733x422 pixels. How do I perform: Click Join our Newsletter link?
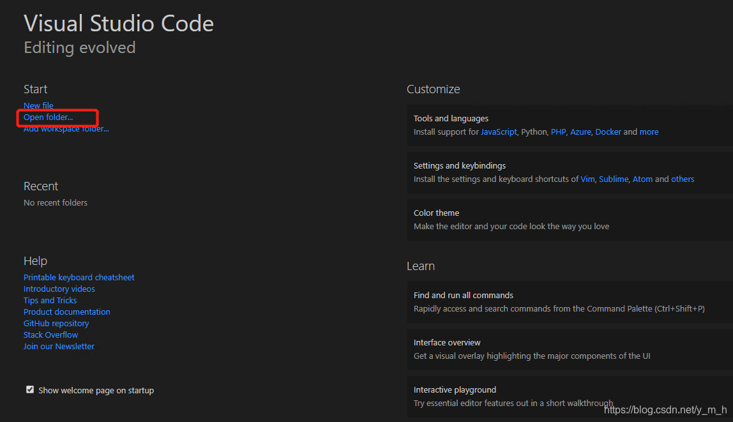coord(59,346)
